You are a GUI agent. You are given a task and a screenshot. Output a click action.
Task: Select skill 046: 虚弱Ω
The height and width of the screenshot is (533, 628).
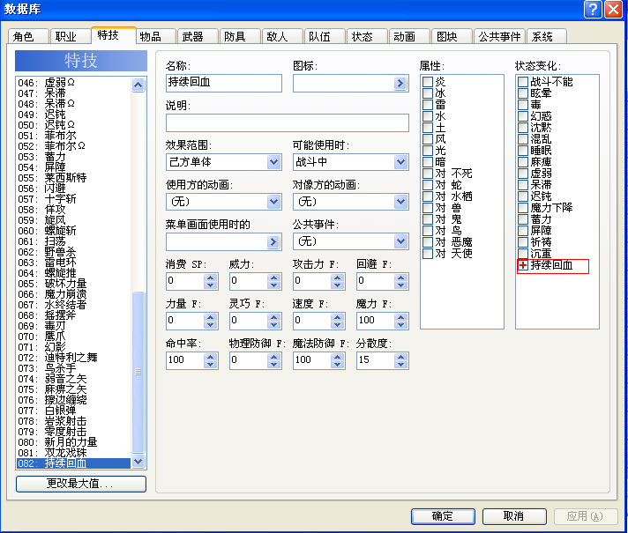coord(73,83)
